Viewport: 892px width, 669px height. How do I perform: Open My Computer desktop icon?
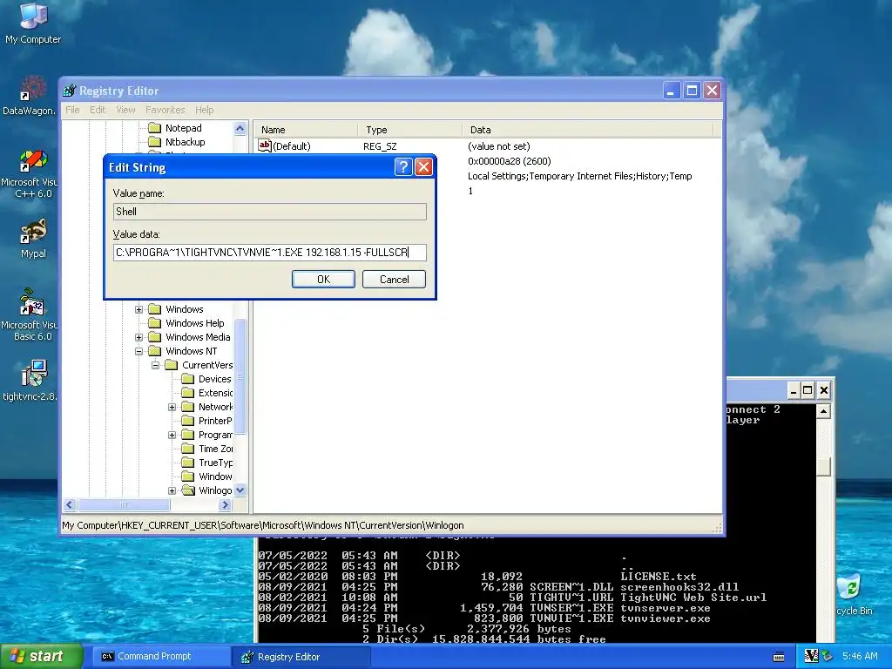[x=33, y=23]
